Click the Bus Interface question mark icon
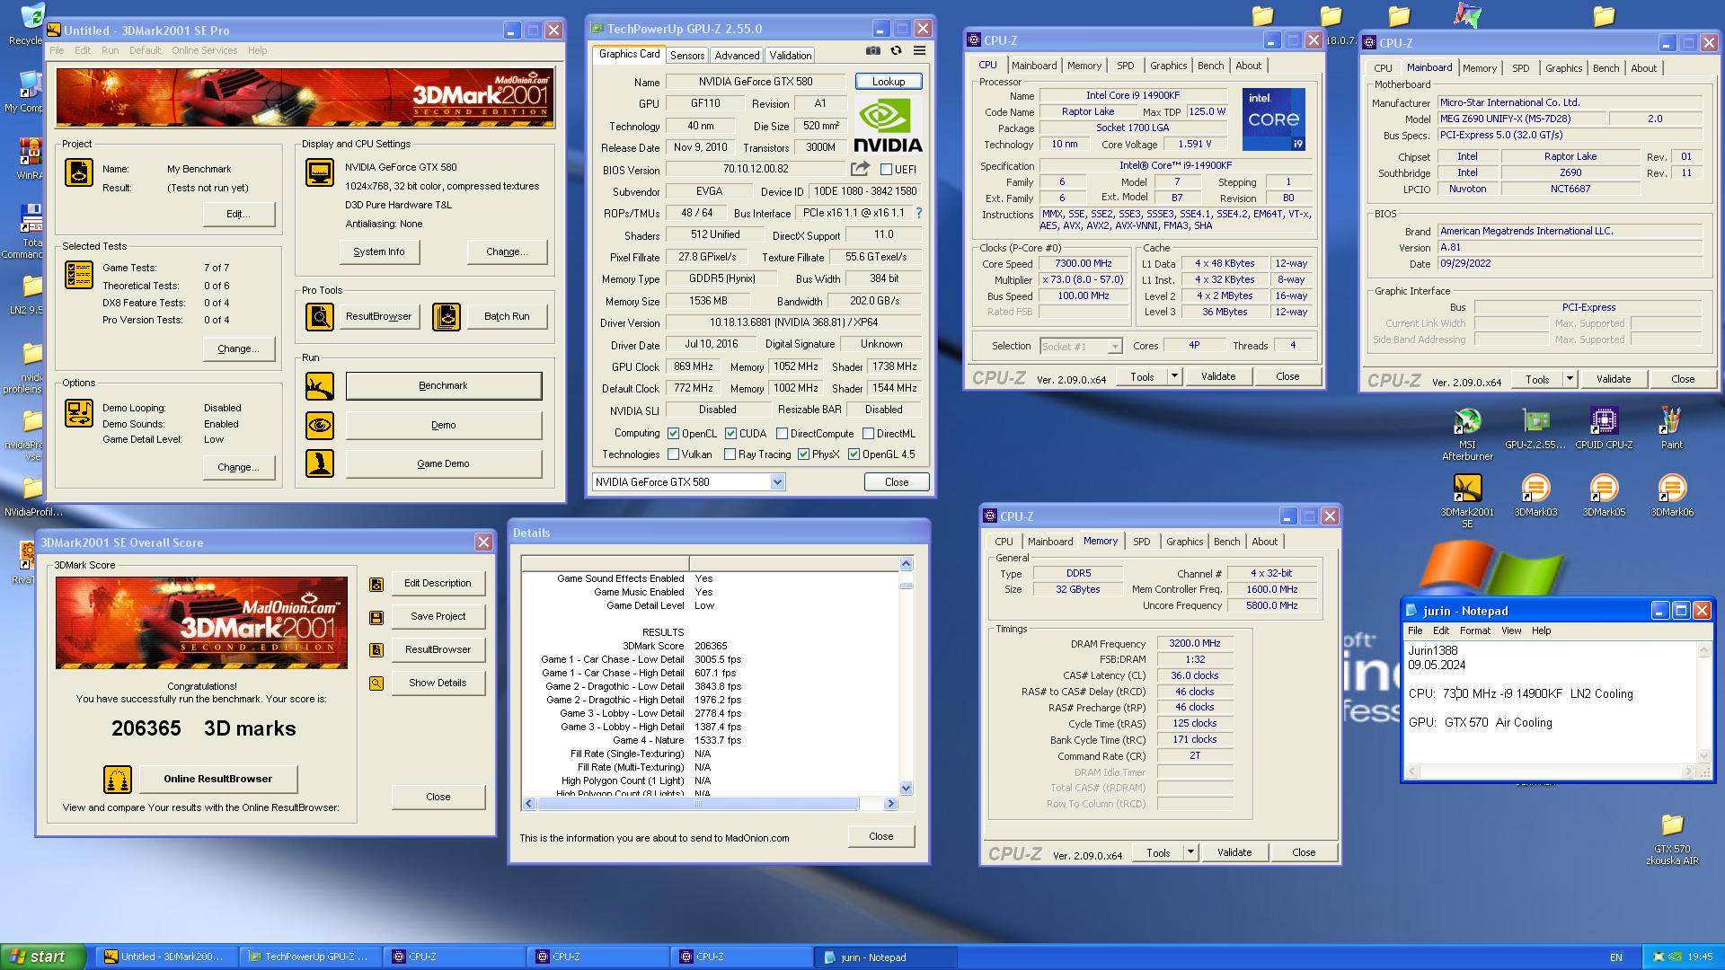Image resolution: width=1725 pixels, height=970 pixels. click(x=919, y=213)
